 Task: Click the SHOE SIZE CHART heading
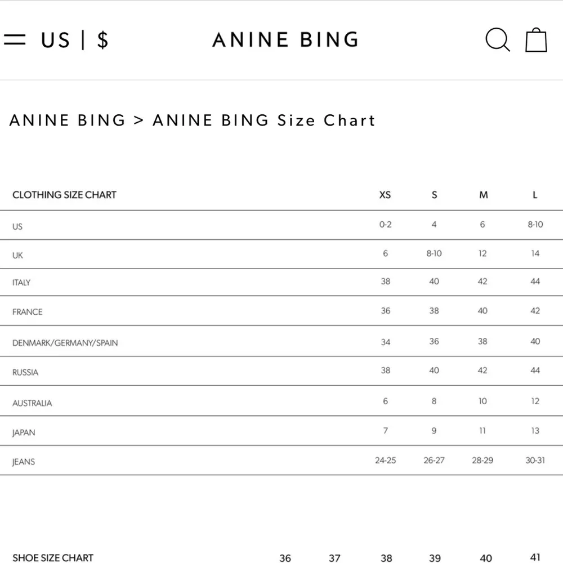pyautogui.click(x=53, y=557)
